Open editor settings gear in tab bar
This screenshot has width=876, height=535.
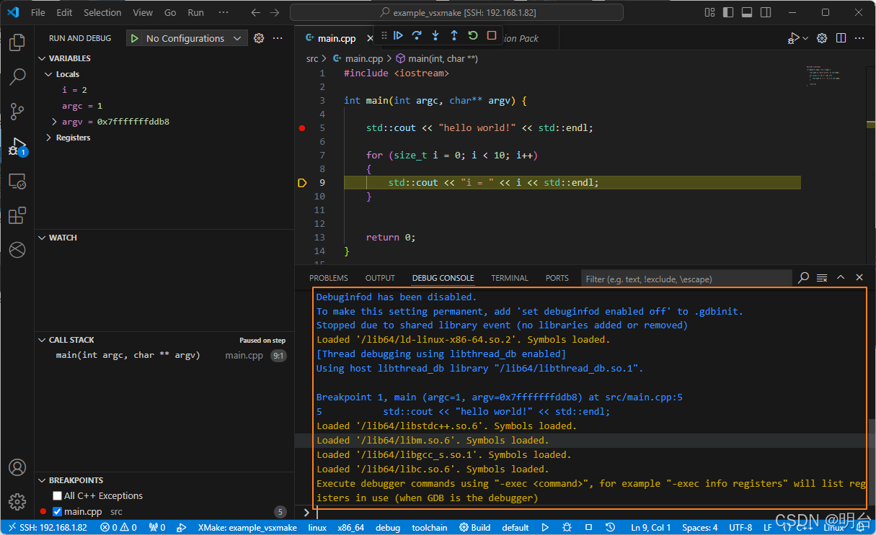[x=821, y=38]
